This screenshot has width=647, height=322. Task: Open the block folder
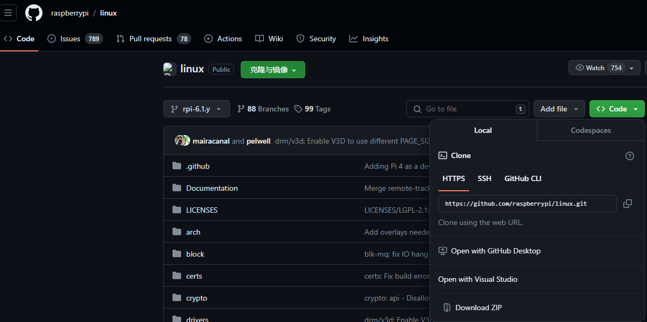(195, 254)
